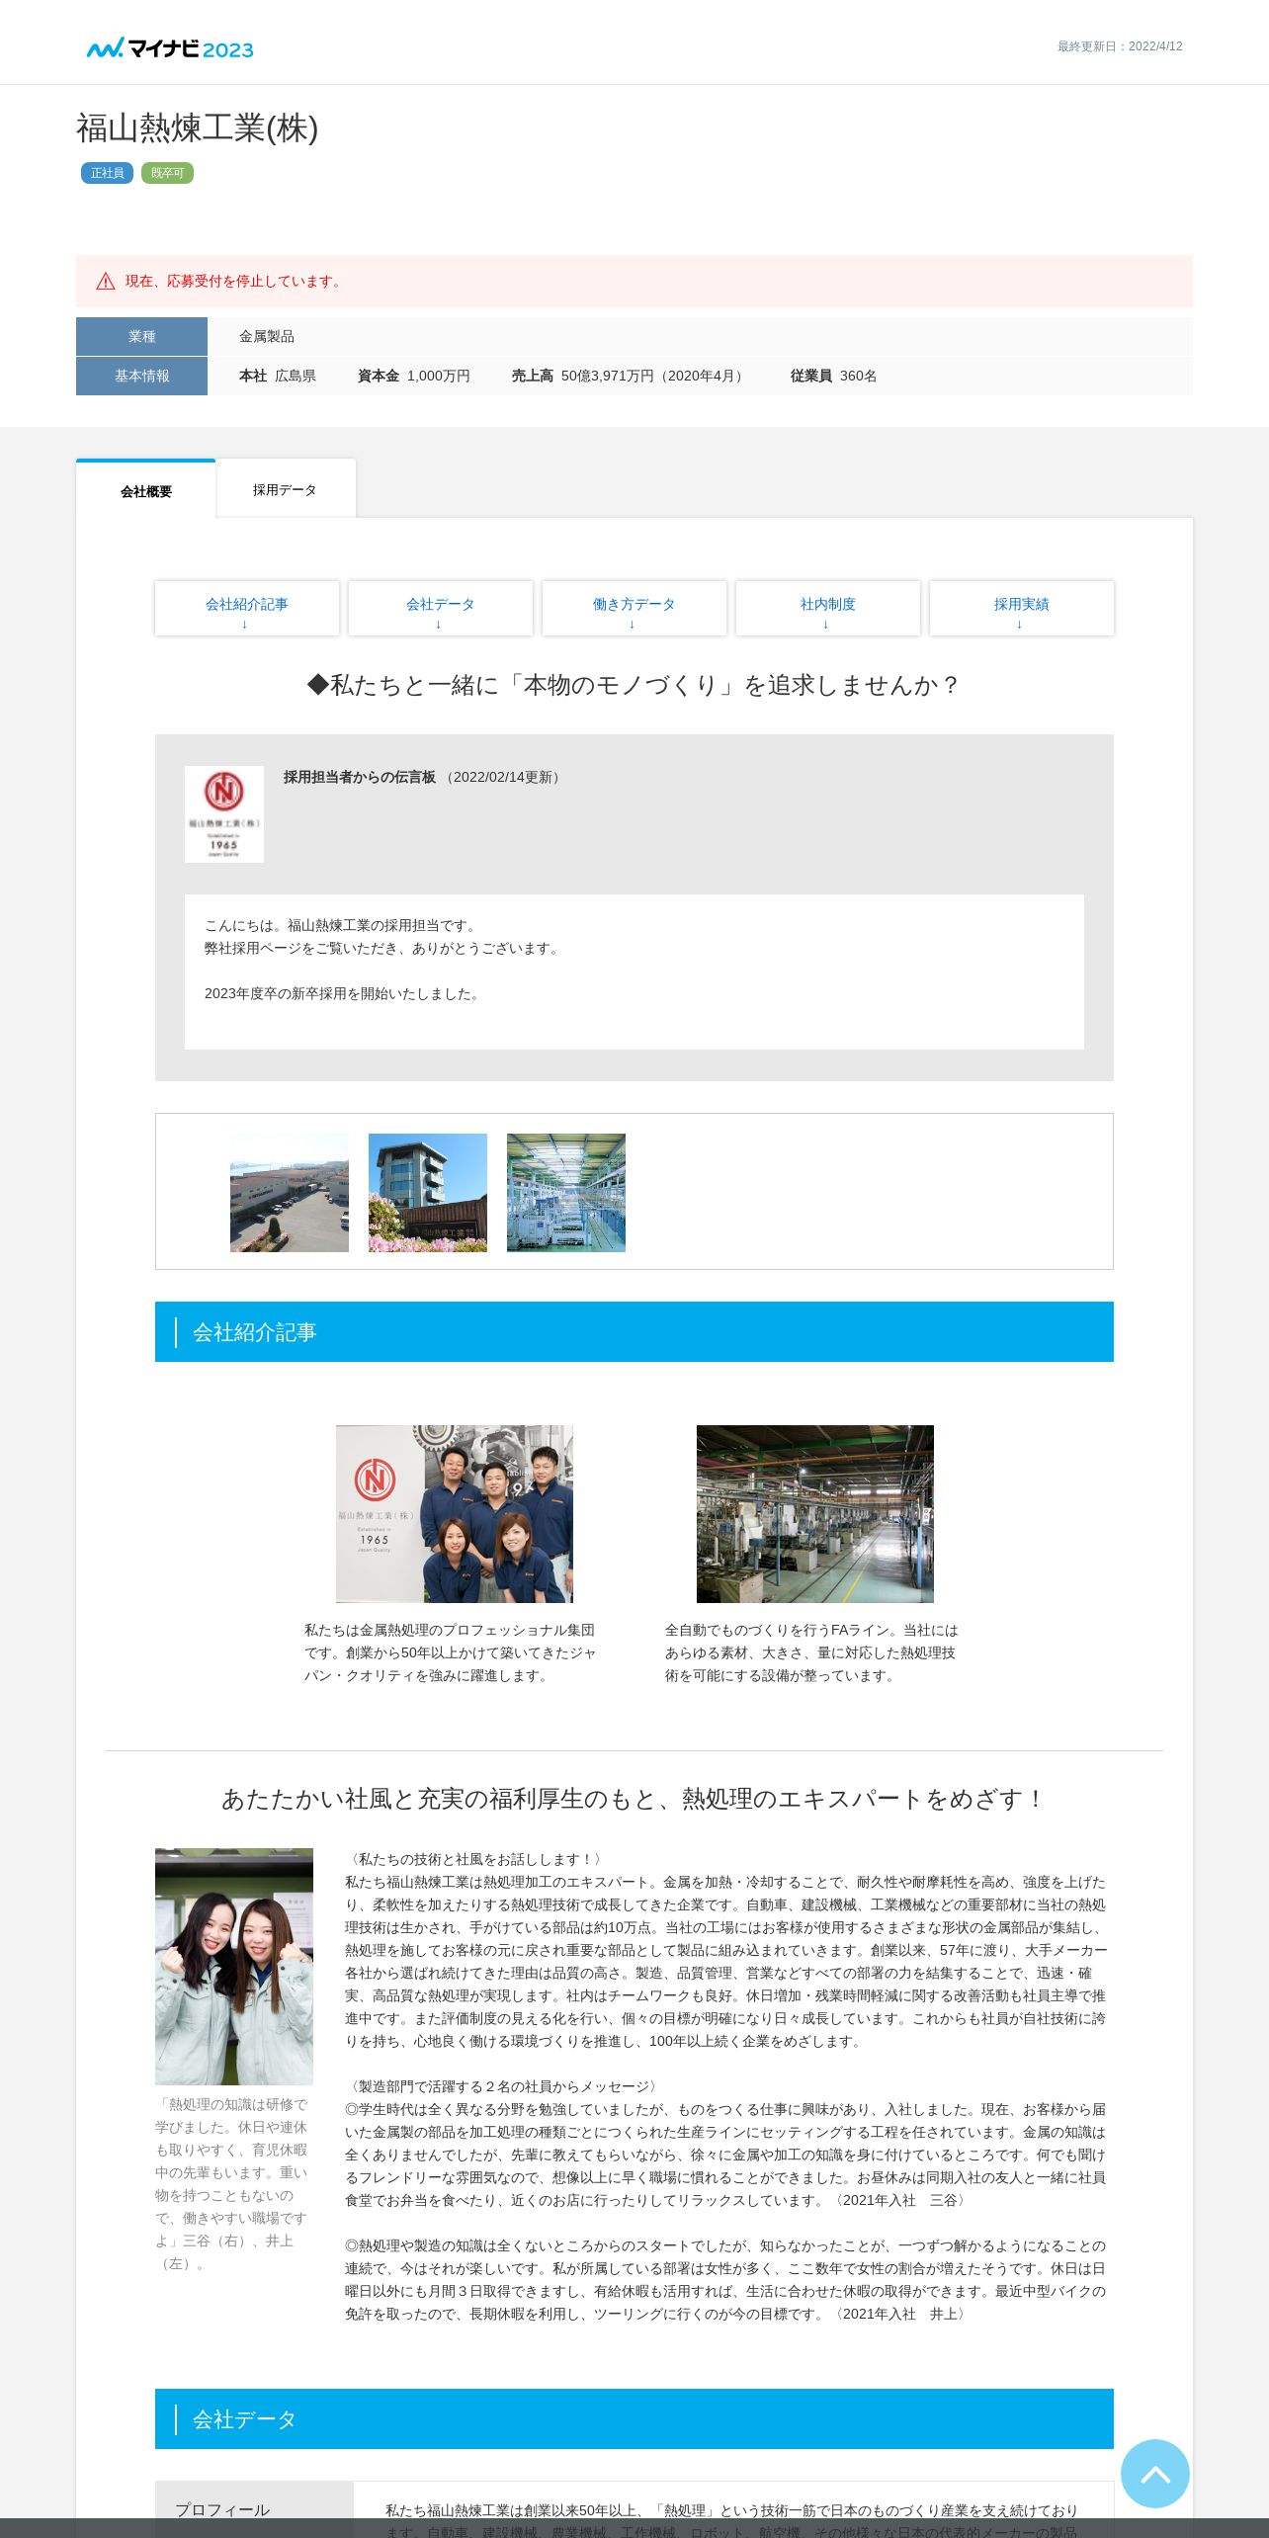Click the 2023年度卒の新卒採用を開始 message line

[x=344, y=994]
